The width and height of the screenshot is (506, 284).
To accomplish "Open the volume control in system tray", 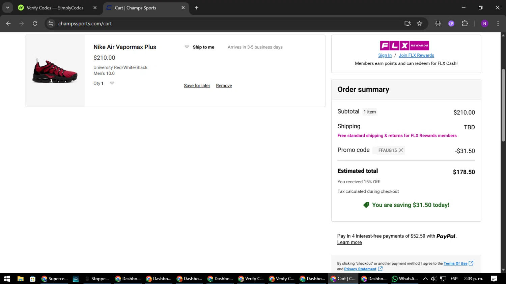I will (434, 279).
